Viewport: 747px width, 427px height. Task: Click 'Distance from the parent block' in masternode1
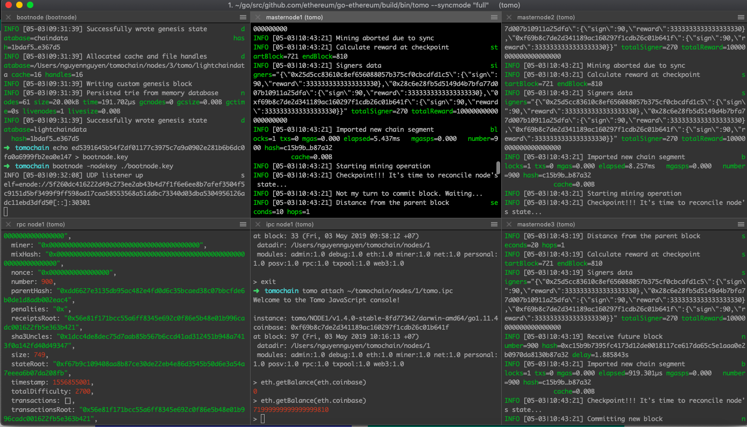coord(392,203)
